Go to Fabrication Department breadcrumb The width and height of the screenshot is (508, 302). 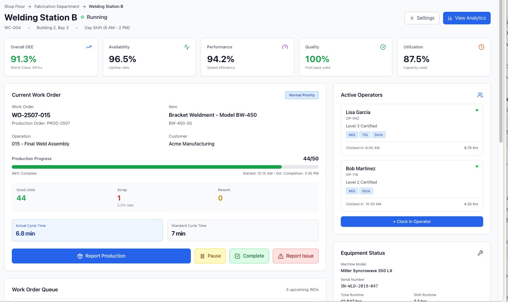pyautogui.click(x=57, y=7)
